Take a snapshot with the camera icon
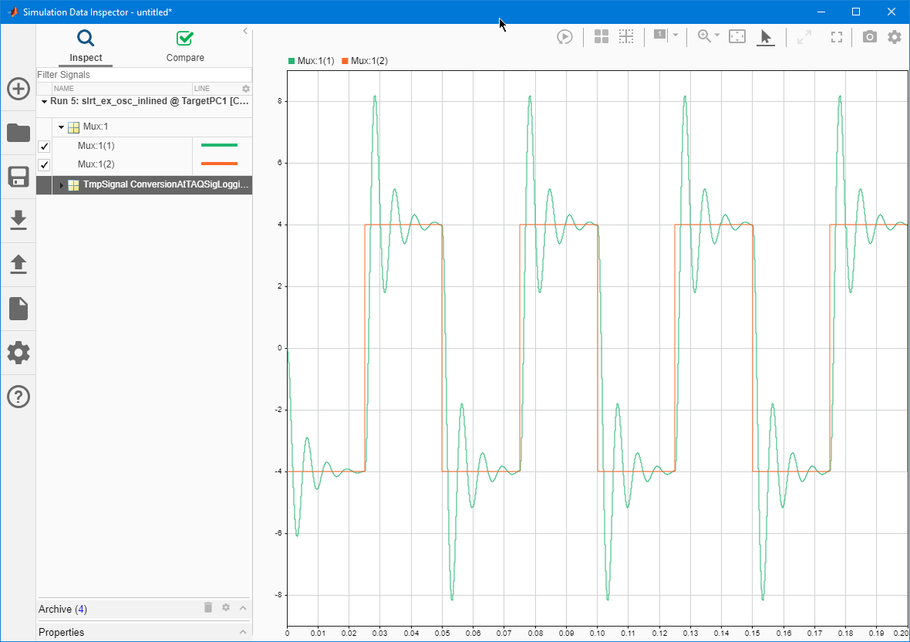Viewport: 910px width, 642px height. click(869, 36)
